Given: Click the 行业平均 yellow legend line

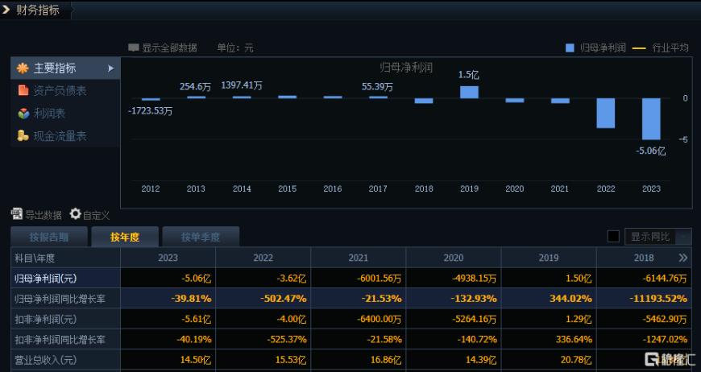Looking at the screenshot, I should [x=639, y=48].
